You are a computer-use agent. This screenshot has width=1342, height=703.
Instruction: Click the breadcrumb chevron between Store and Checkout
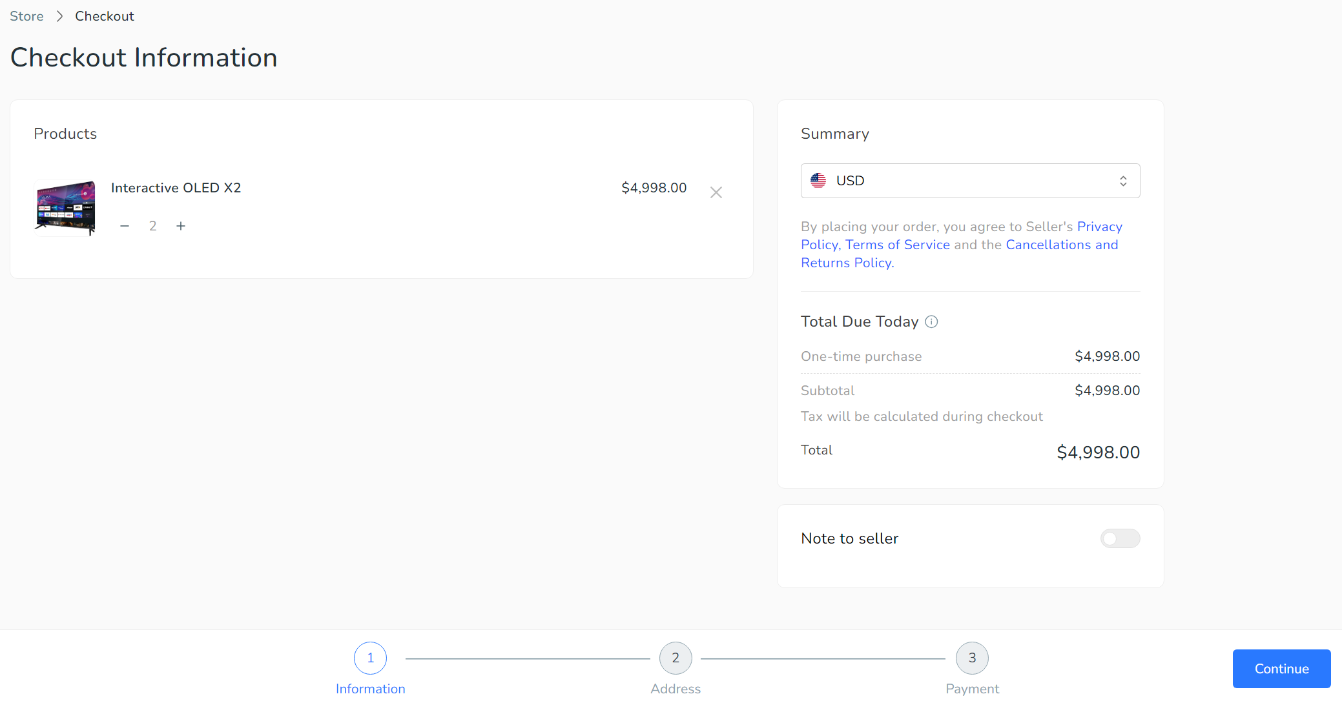(60, 17)
